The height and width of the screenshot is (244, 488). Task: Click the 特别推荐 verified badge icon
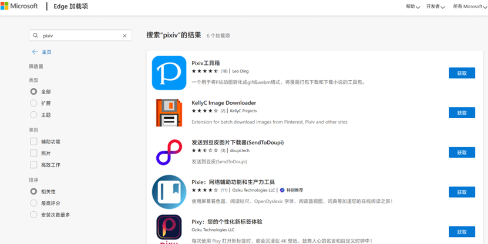tap(282, 190)
